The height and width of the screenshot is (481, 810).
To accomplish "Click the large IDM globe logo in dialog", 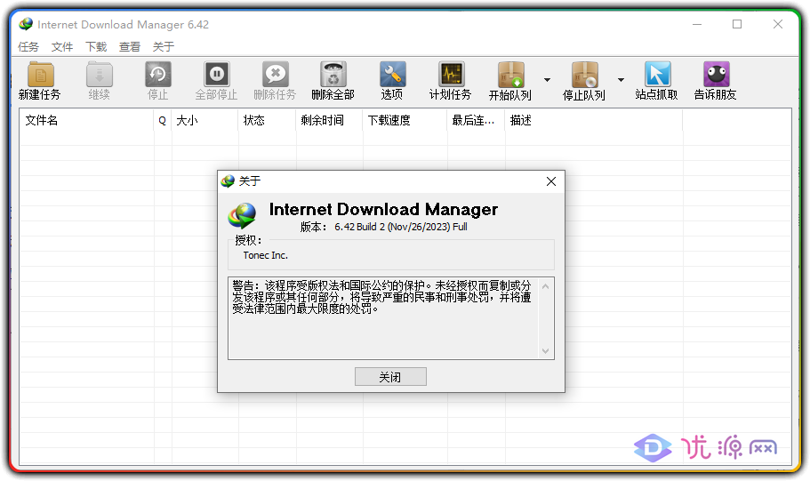I will [x=242, y=215].
